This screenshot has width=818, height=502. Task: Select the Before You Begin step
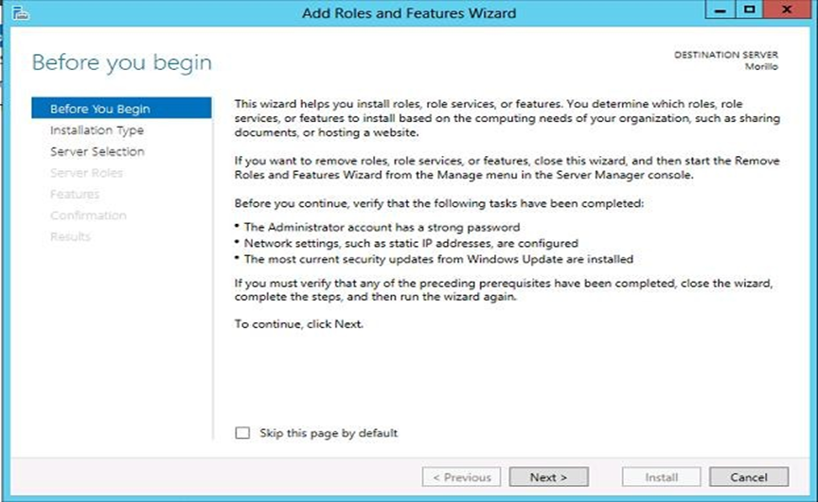[99, 109]
